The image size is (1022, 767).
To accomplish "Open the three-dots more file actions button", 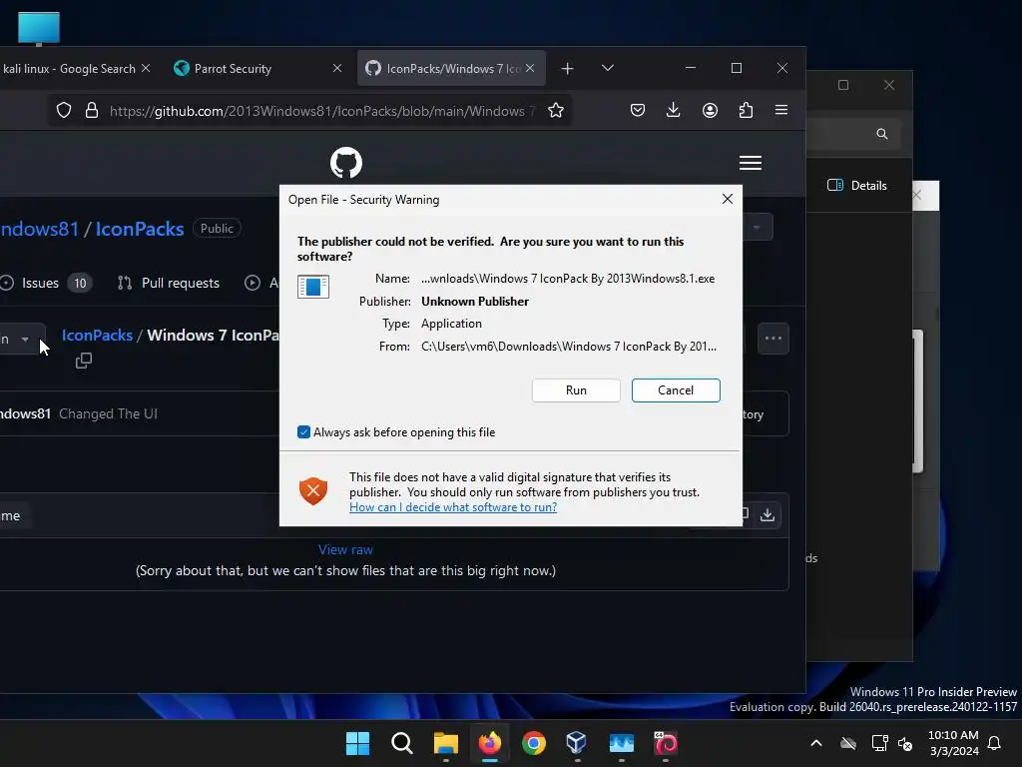I will pos(773,339).
